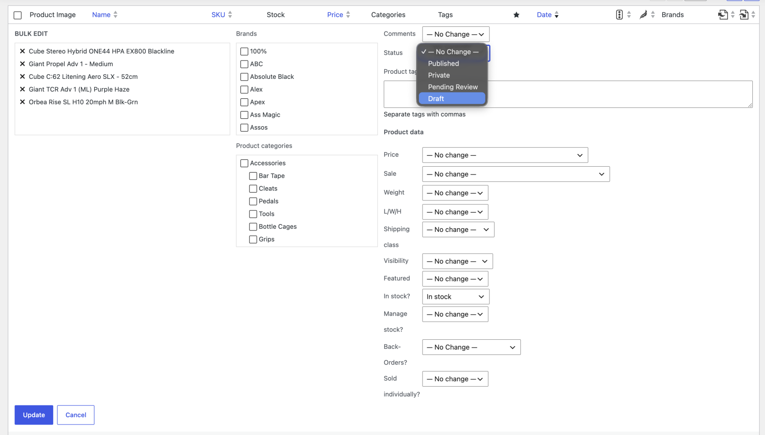Sort products by Name column link
Screen dimensions: 765x435
point(101,15)
